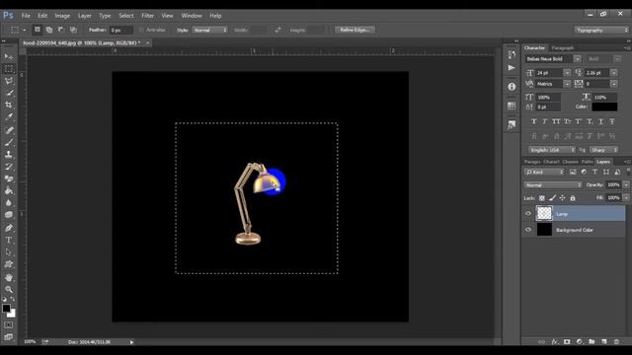Select the Brush tool
Screen dimensions: 632x355
9,142
